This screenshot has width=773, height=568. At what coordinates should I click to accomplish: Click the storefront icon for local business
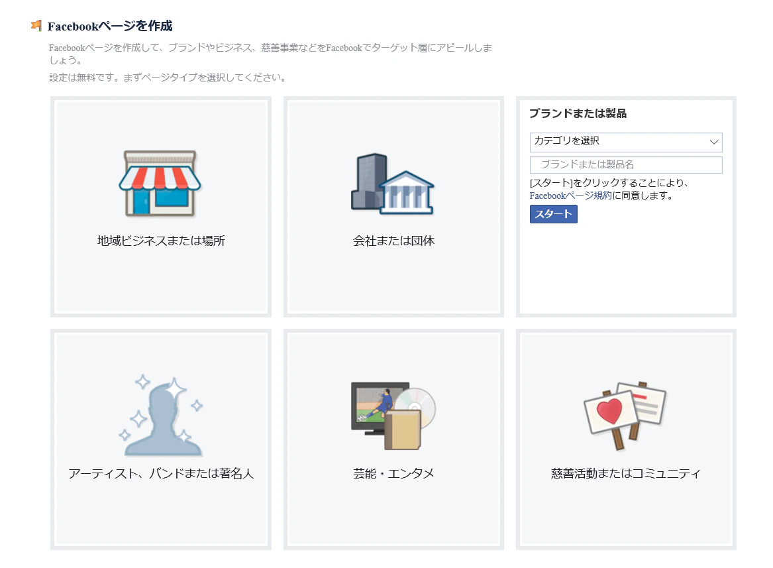[160, 184]
